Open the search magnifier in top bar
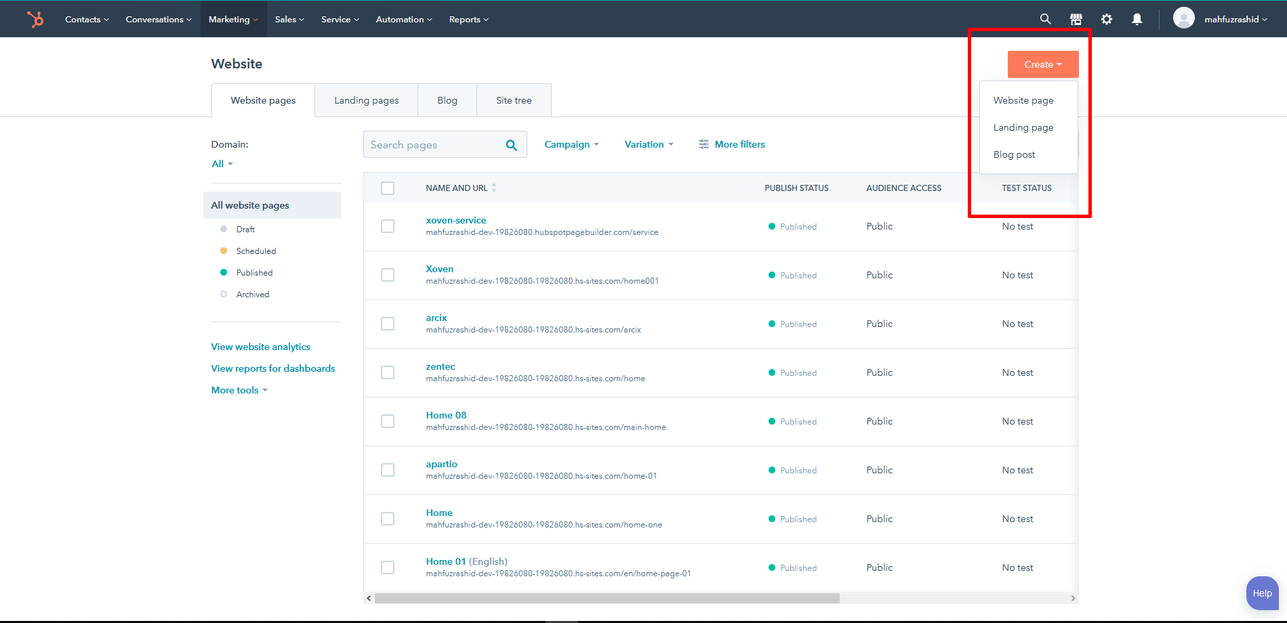This screenshot has height=623, width=1287. point(1045,19)
